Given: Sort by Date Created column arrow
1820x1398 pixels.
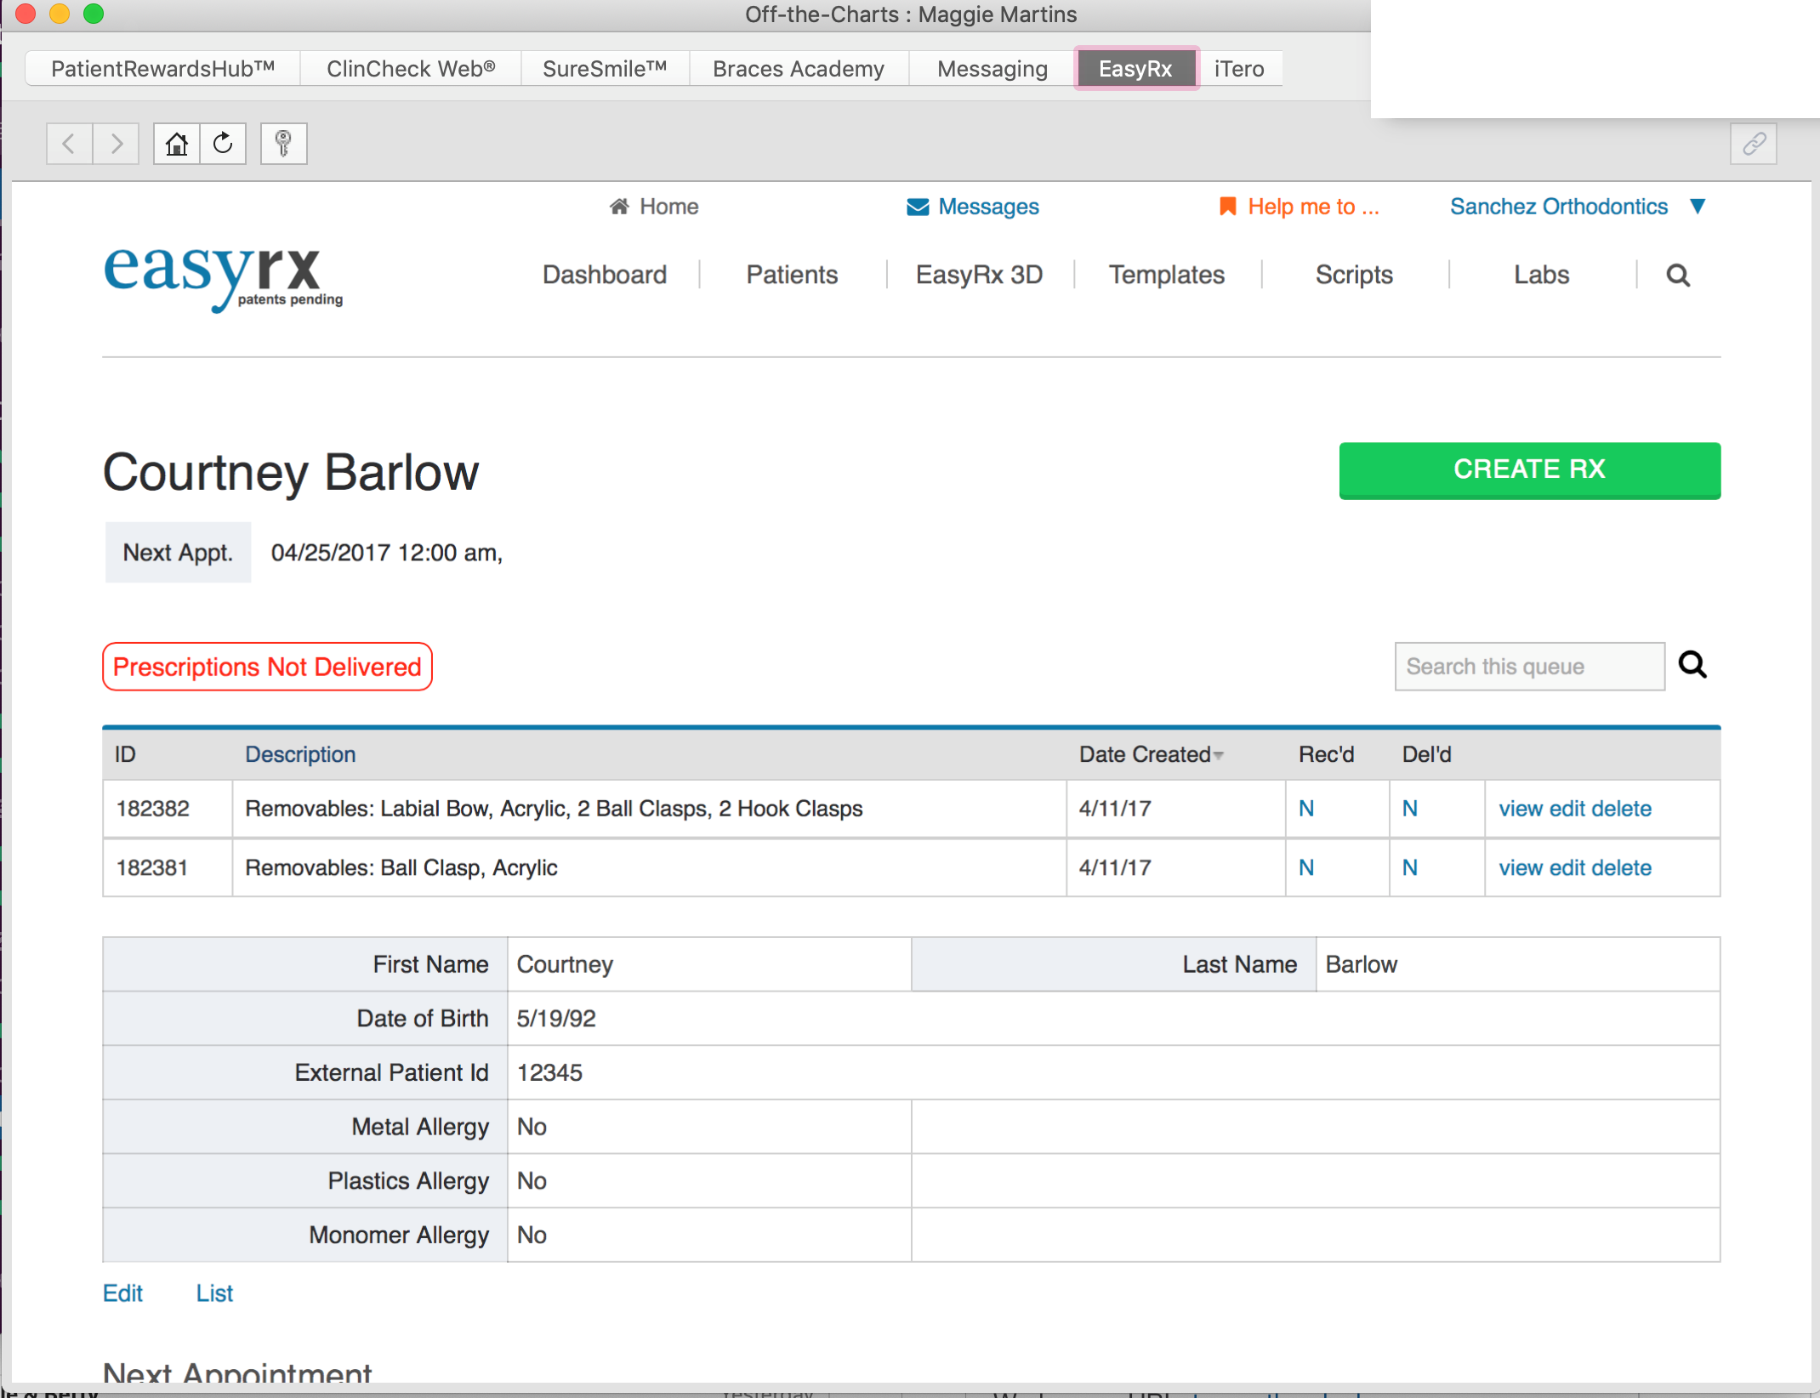Looking at the screenshot, I should 1219,755.
